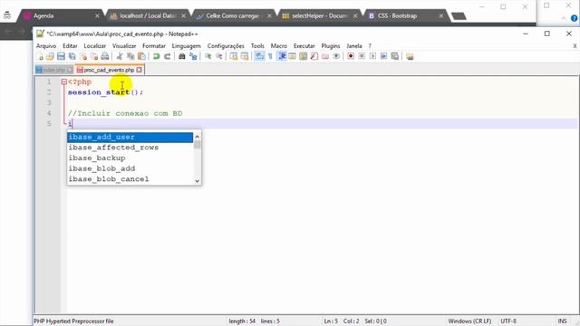580x326 pixels.
Task: Click autocomplete list scroll down arrow
Action: pyautogui.click(x=198, y=180)
